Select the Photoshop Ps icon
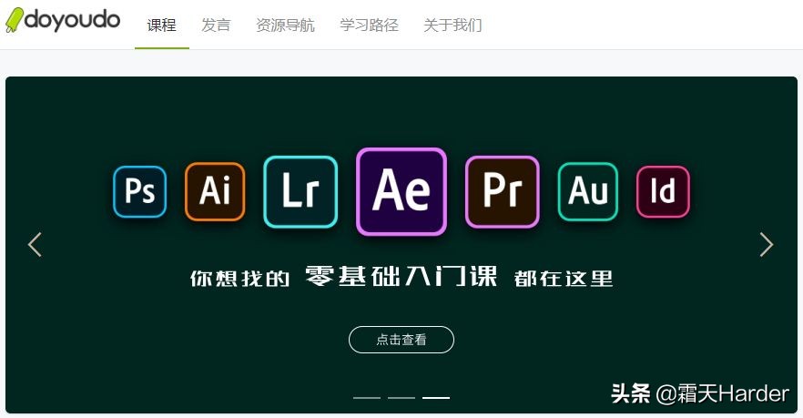803x418 pixels. tap(140, 191)
